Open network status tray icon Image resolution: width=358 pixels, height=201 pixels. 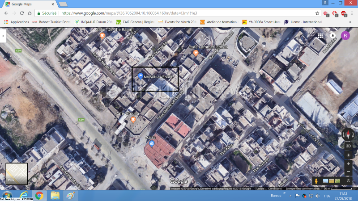coord(311,196)
